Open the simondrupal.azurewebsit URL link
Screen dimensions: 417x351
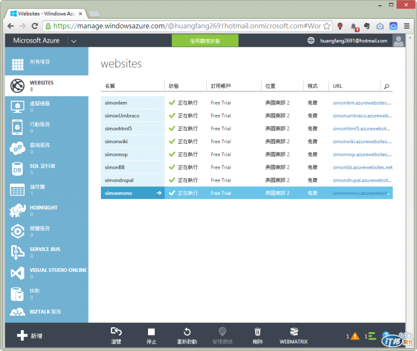click(x=362, y=180)
